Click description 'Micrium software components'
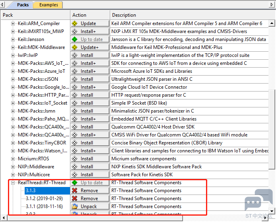The image size is (276, 222). (144, 159)
